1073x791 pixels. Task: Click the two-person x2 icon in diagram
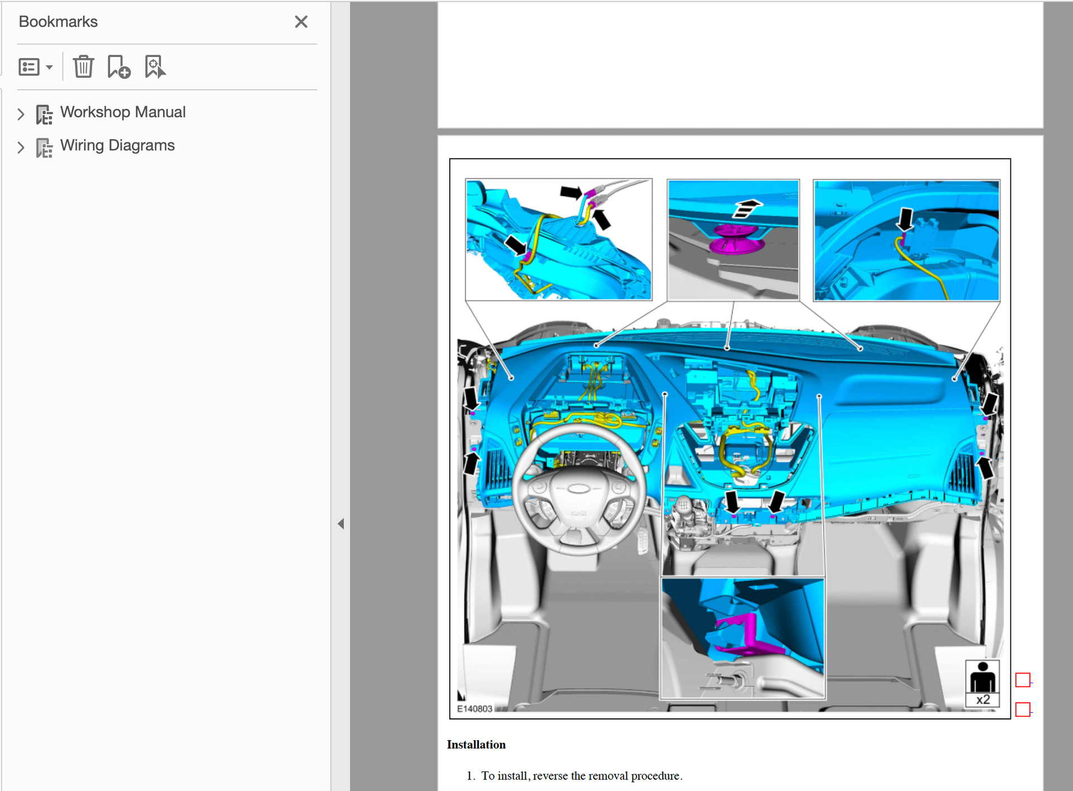(x=982, y=684)
